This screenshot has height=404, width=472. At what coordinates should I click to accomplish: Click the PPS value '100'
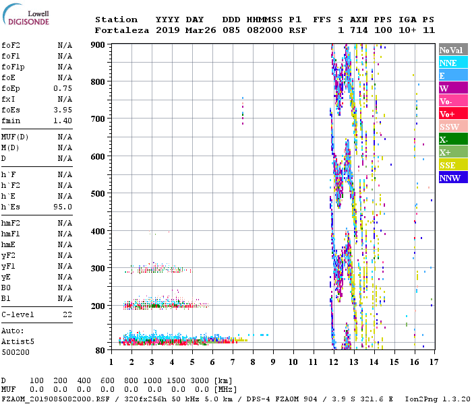click(x=383, y=30)
